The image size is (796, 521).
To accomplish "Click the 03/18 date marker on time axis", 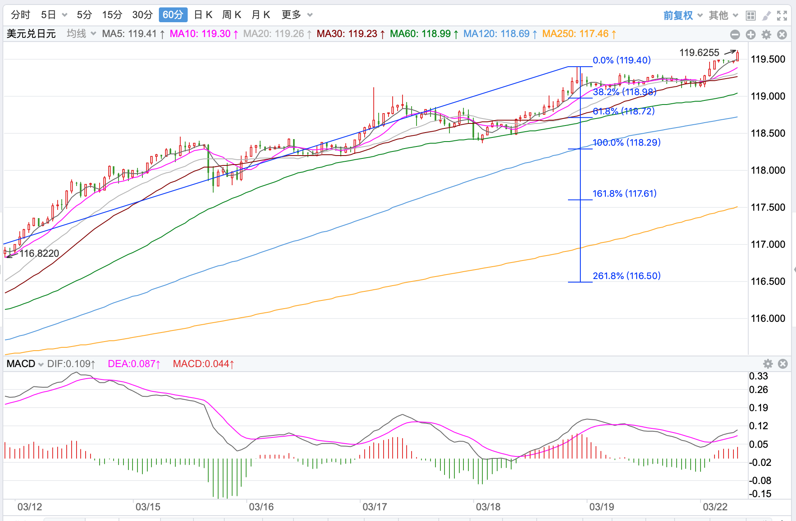I will (488, 507).
